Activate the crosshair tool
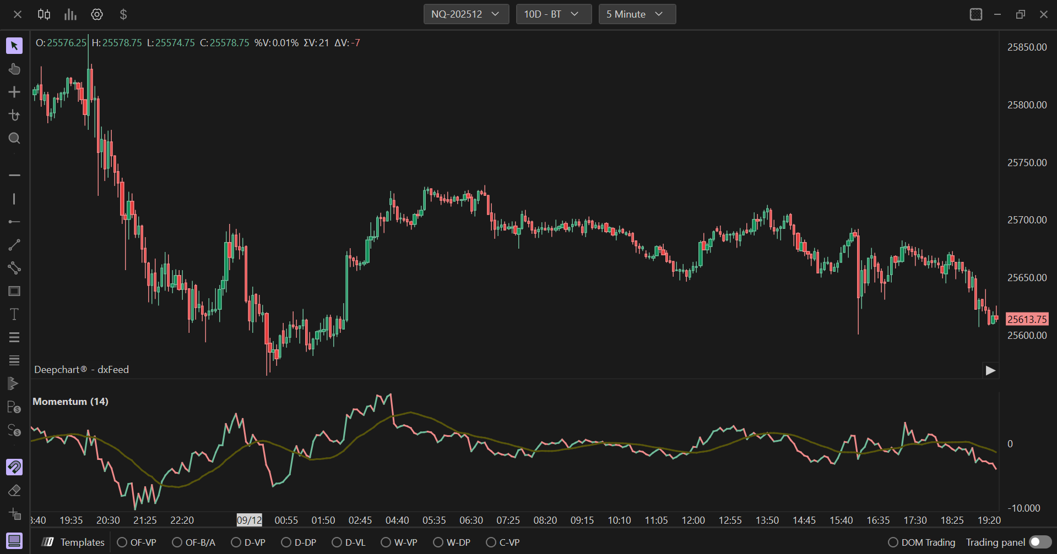Screen dimensions: 1057x554 click(14, 92)
